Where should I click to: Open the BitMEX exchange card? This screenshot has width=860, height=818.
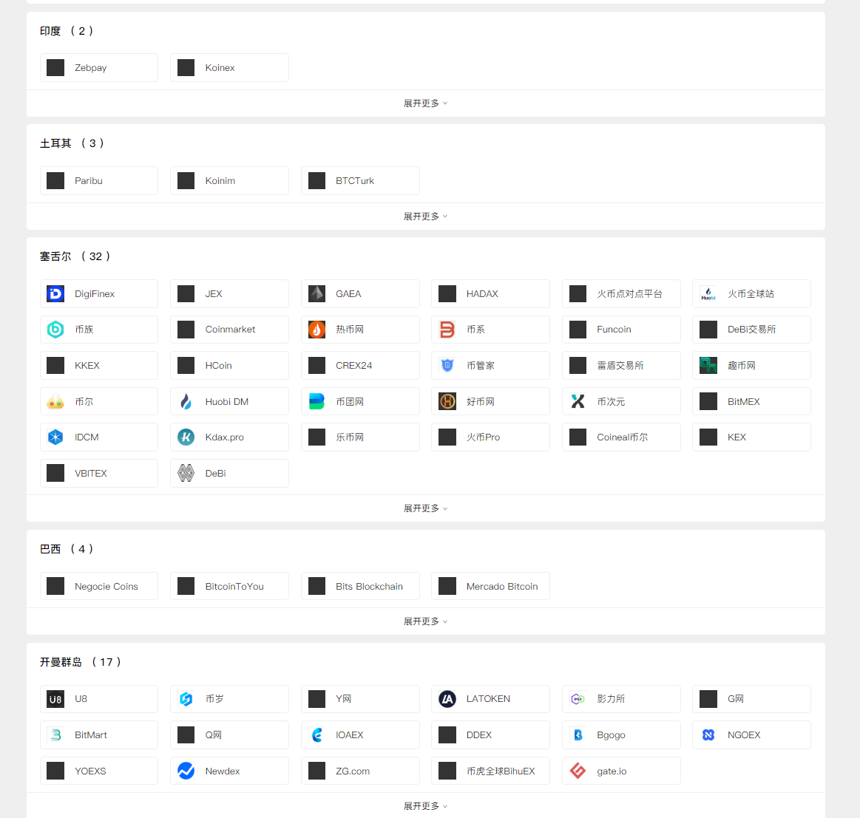click(752, 402)
